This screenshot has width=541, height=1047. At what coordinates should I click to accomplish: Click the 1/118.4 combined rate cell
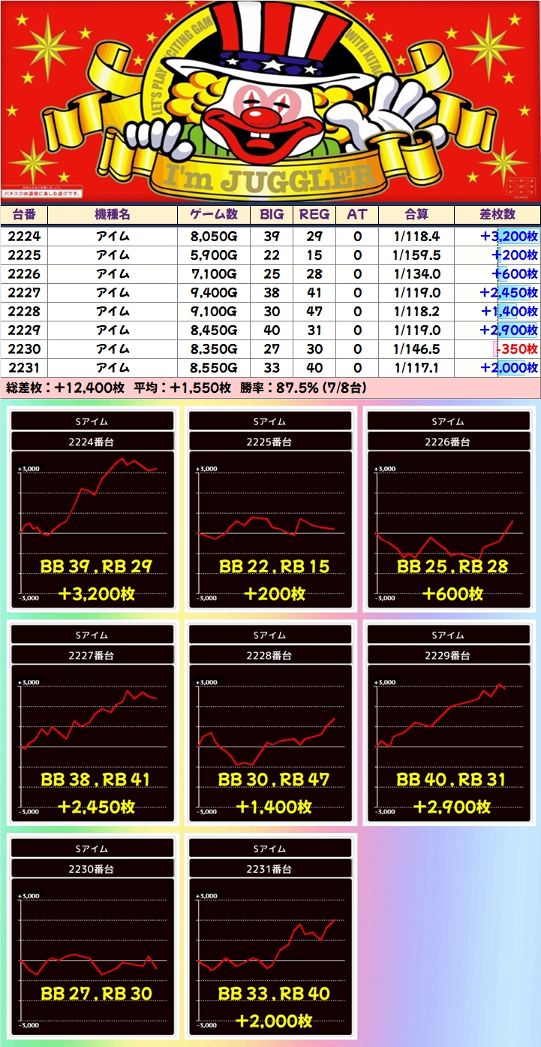(416, 237)
